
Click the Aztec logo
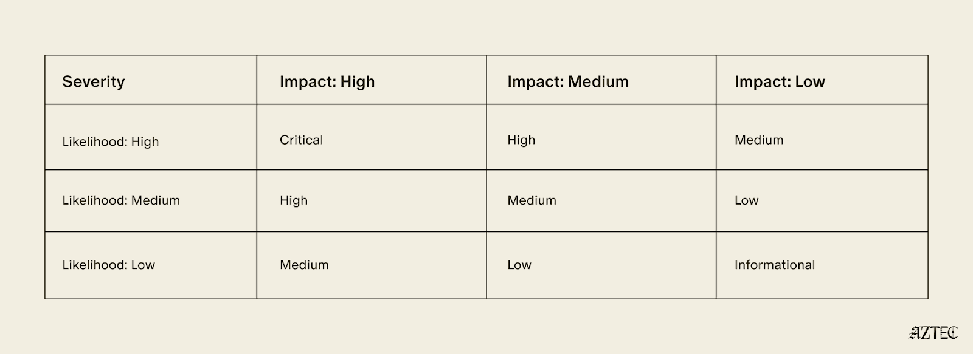click(x=933, y=333)
